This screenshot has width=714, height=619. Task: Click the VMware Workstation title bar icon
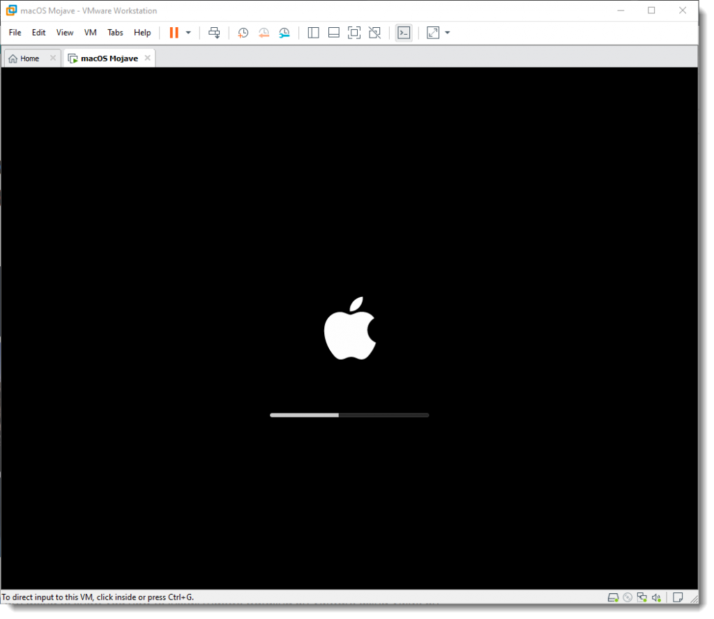11,10
